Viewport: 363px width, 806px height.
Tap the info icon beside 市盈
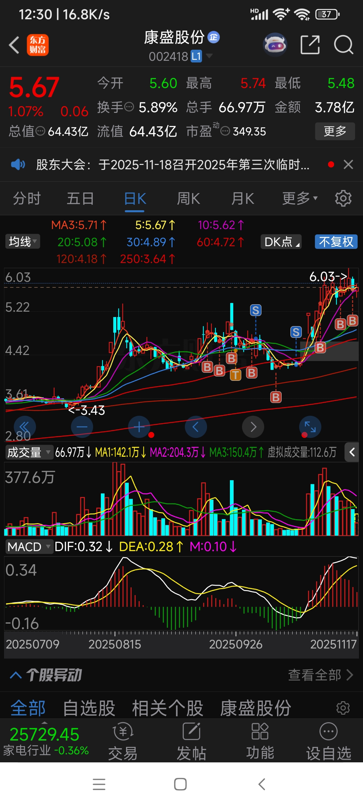[x=225, y=131]
